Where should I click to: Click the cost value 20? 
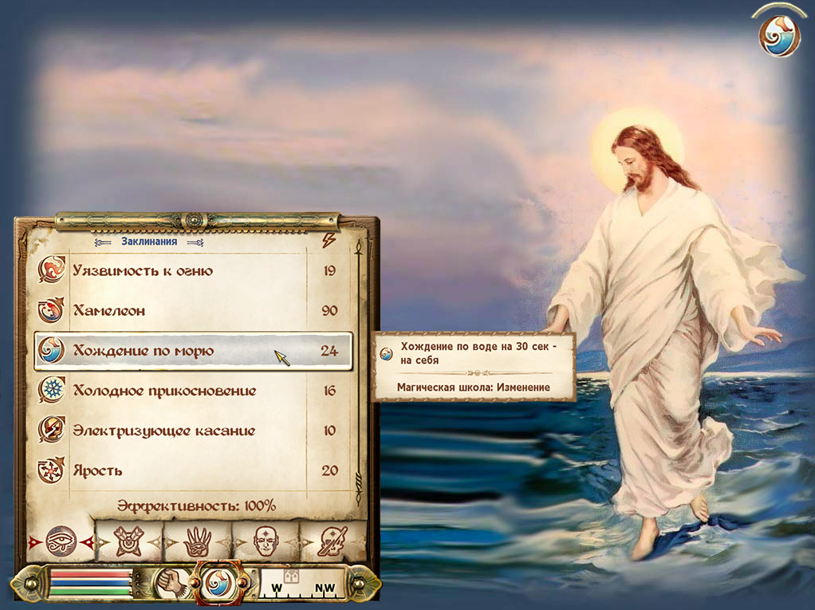coord(329,470)
